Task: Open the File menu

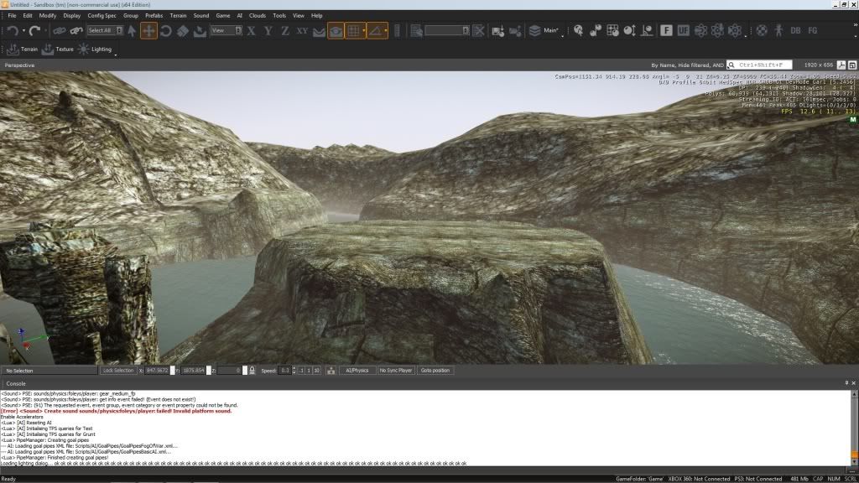Action: pyautogui.click(x=12, y=15)
